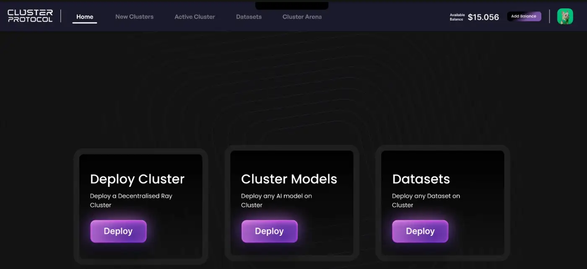Click Deploy under Deploy Cluster
The image size is (587, 269).
tap(118, 231)
